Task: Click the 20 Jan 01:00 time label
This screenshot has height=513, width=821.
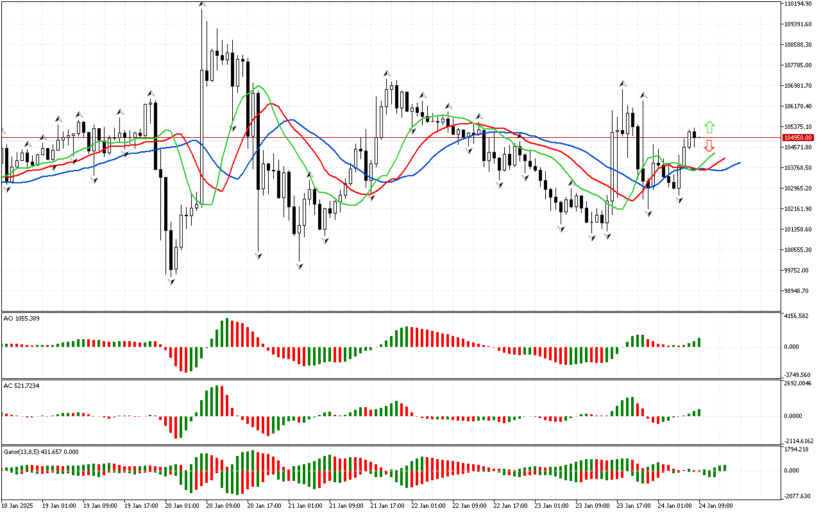Action: 182,506
